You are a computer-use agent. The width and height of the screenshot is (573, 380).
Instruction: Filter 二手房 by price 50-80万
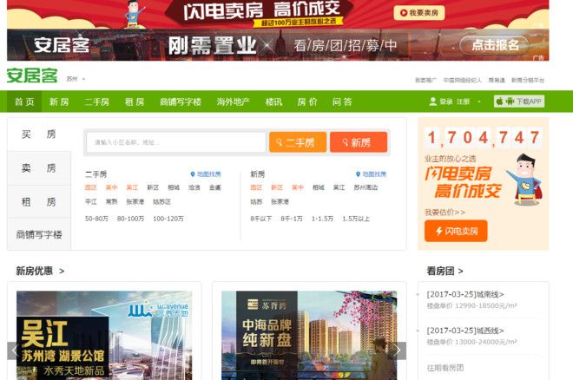96,219
